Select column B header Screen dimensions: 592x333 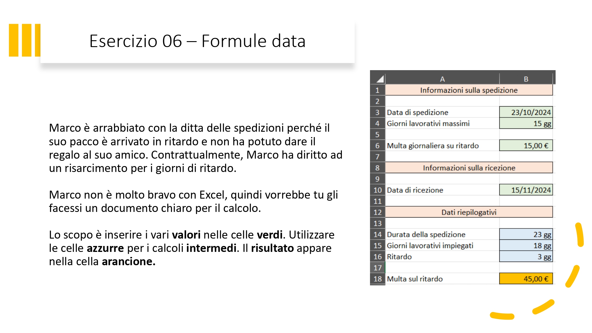526,79
